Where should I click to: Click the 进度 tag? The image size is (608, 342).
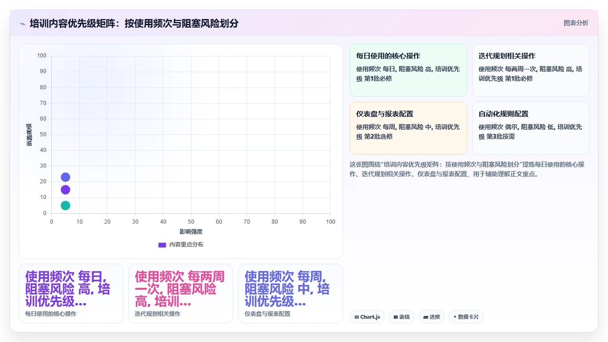pyautogui.click(x=431, y=317)
